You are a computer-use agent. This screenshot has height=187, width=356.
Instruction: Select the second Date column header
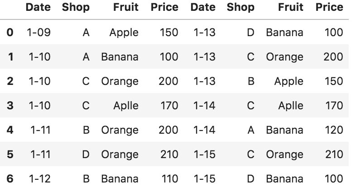click(x=203, y=7)
